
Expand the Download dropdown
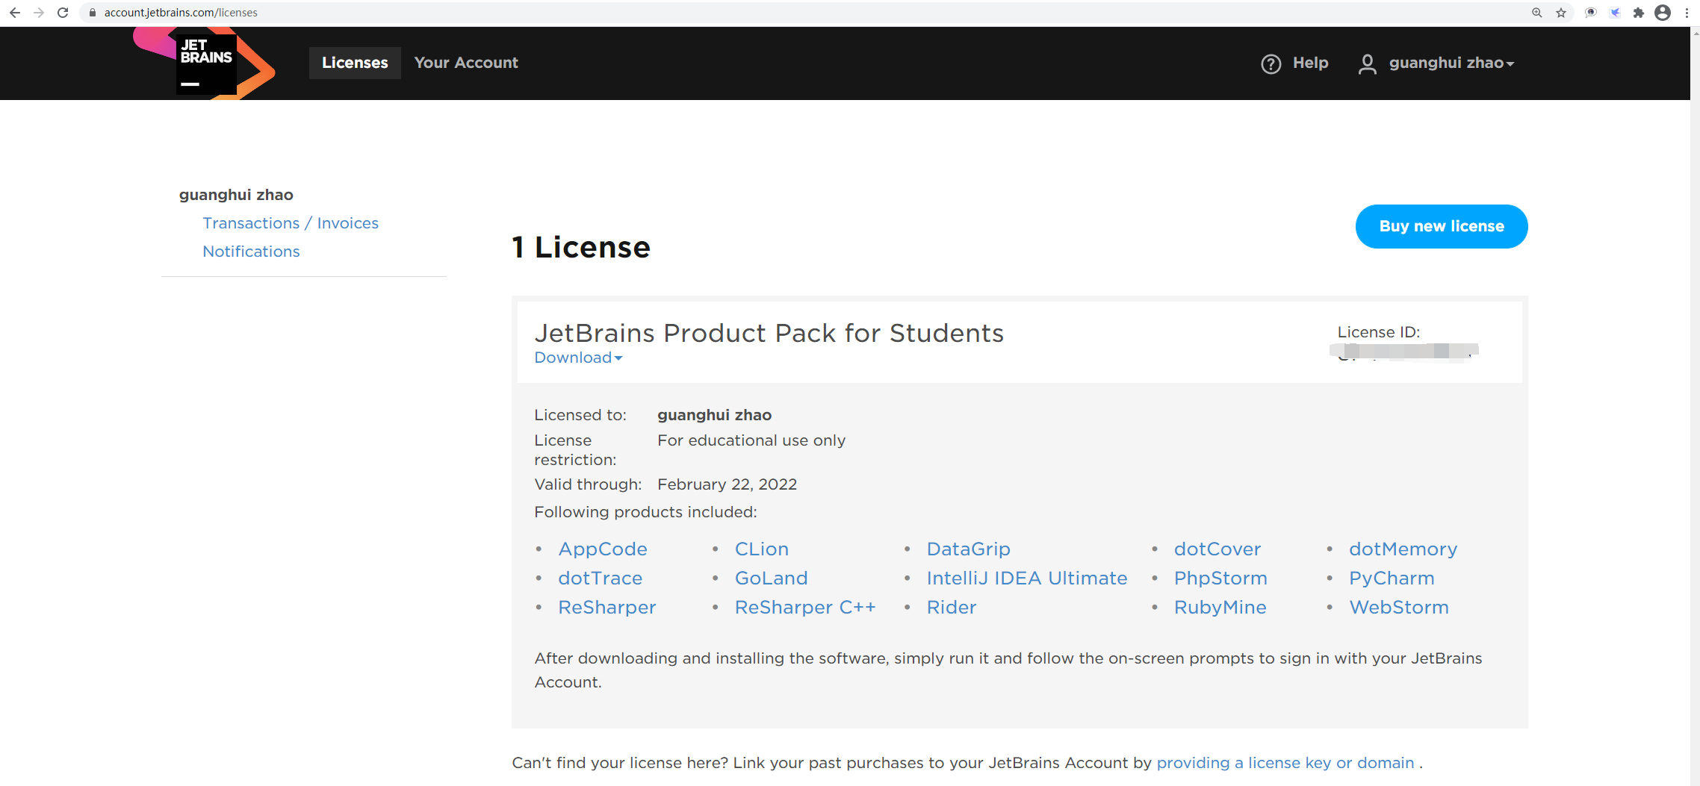[578, 358]
